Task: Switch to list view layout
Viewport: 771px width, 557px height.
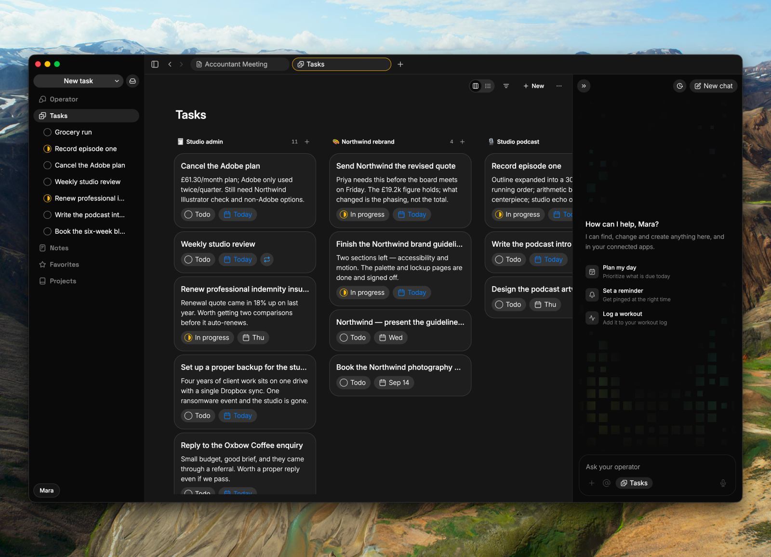Action: pyautogui.click(x=488, y=86)
